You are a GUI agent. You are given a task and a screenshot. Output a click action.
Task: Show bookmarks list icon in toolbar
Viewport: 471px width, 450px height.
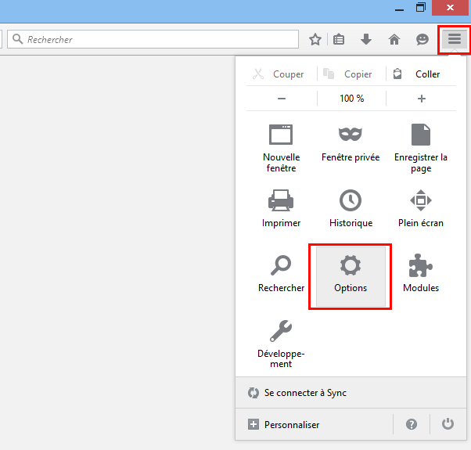[x=339, y=39]
